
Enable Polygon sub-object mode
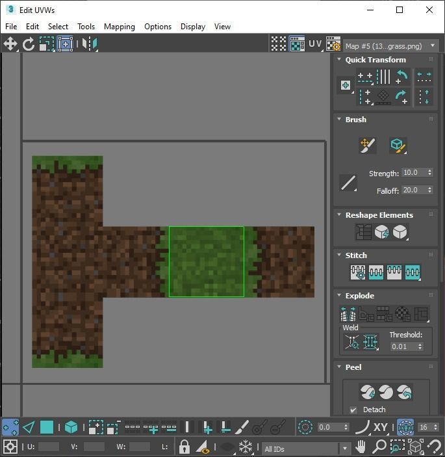pos(47,427)
